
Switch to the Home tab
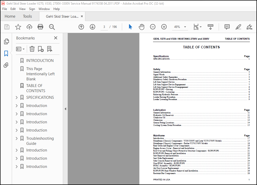click(10, 16)
